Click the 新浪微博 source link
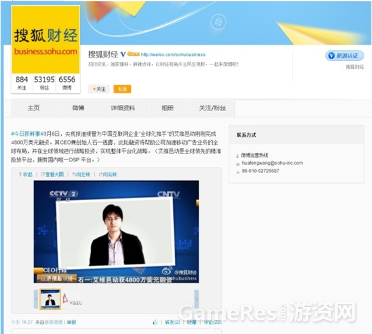The height and width of the screenshot is (334, 372). pyautogui.click(x=54, y=322)
